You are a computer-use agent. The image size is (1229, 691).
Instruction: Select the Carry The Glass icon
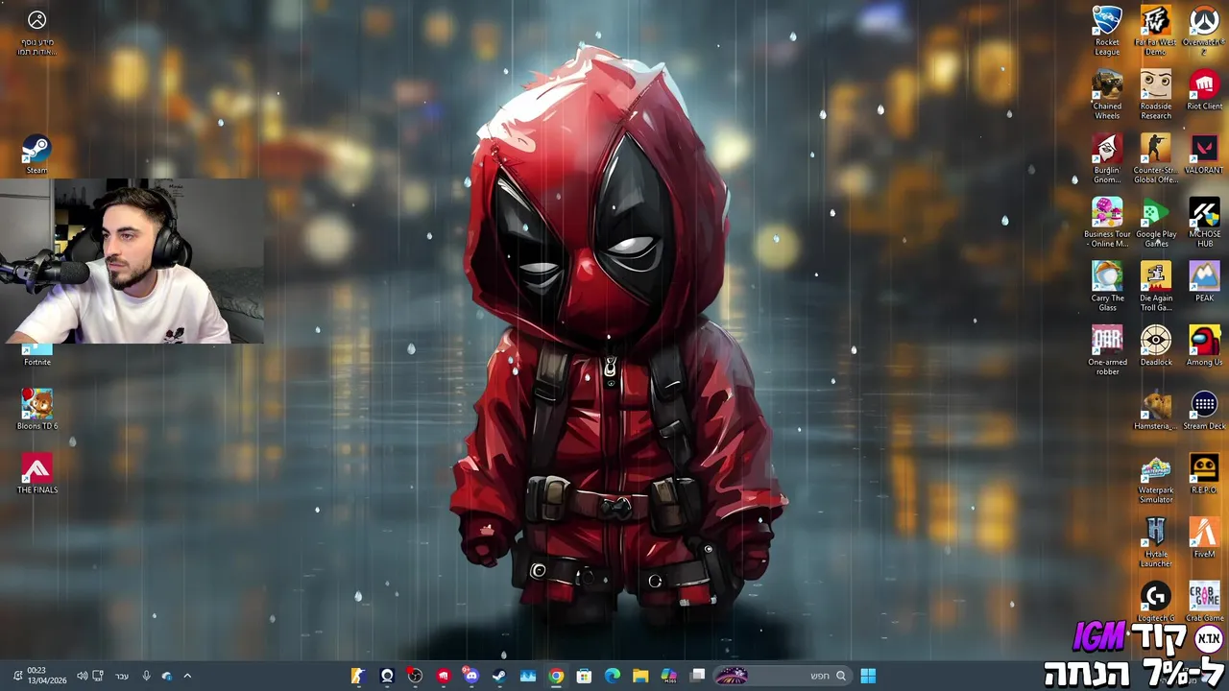[1107, 287]
